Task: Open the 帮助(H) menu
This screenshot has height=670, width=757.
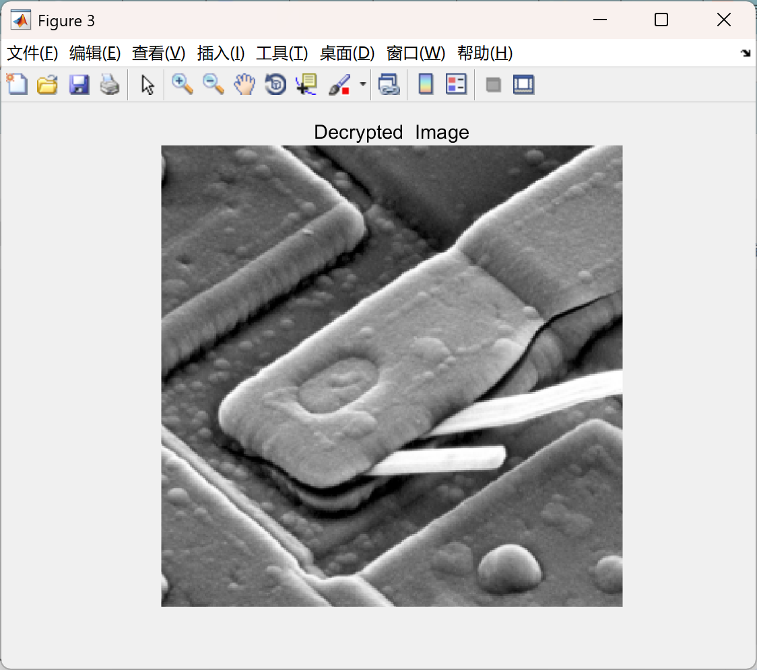Action: [x=485, y=53]
